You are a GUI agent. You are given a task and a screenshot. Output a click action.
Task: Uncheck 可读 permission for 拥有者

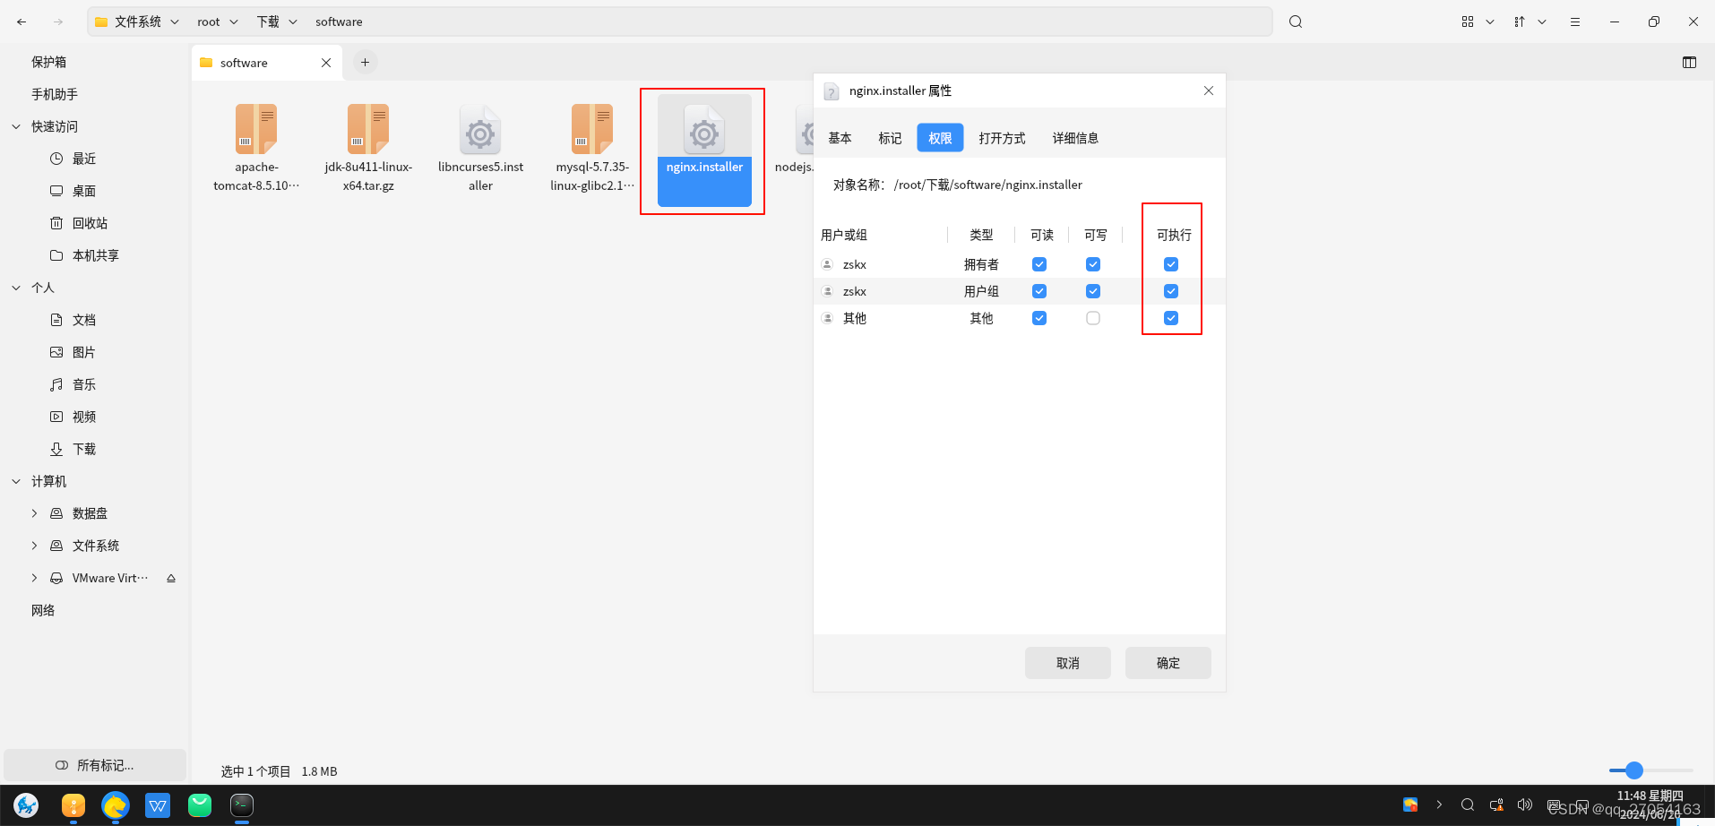pos(1038,263)
